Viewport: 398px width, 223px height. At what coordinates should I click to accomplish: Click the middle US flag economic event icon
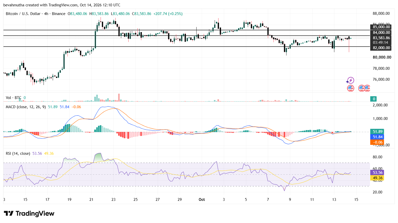(362, 88)
